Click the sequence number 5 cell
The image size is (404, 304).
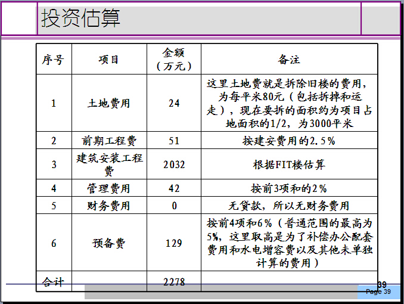[54, 206]
